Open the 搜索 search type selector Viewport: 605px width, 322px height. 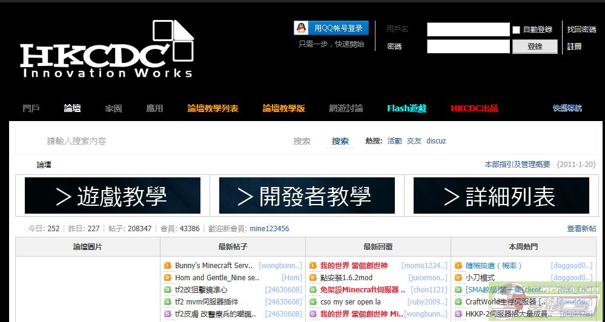click(302, 141)
